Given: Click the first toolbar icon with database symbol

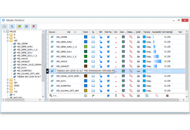Looking at the screenshot, I should pyautogui.click(x=5, y=26).
